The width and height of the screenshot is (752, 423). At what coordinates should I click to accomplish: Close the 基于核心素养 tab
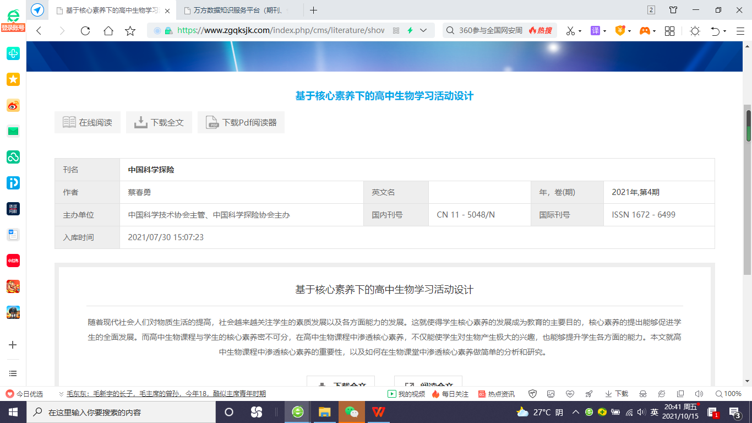coord(167,10)
